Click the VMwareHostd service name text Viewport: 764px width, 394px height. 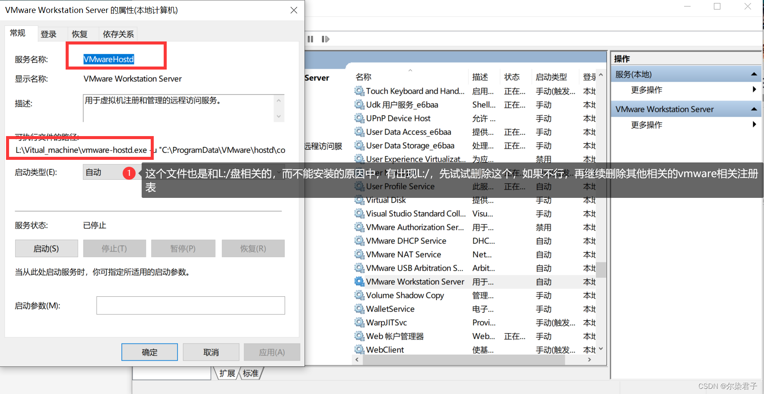(109, 59)
